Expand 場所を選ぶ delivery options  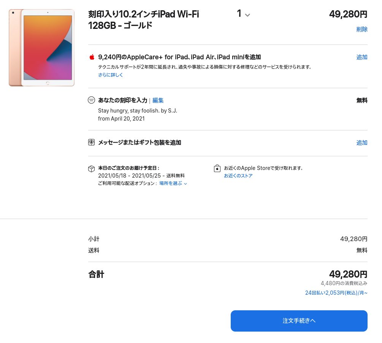click(173, 183)
